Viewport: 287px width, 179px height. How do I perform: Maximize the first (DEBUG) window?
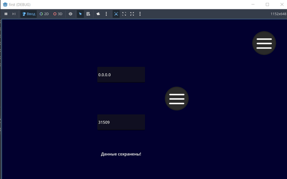tap(267, 4)
